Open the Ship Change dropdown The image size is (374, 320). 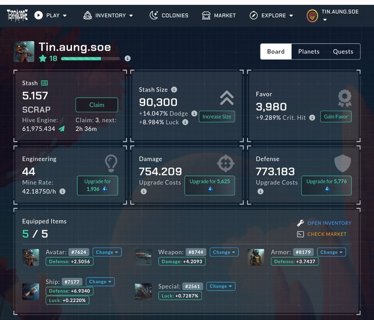(x=100, y=282)
